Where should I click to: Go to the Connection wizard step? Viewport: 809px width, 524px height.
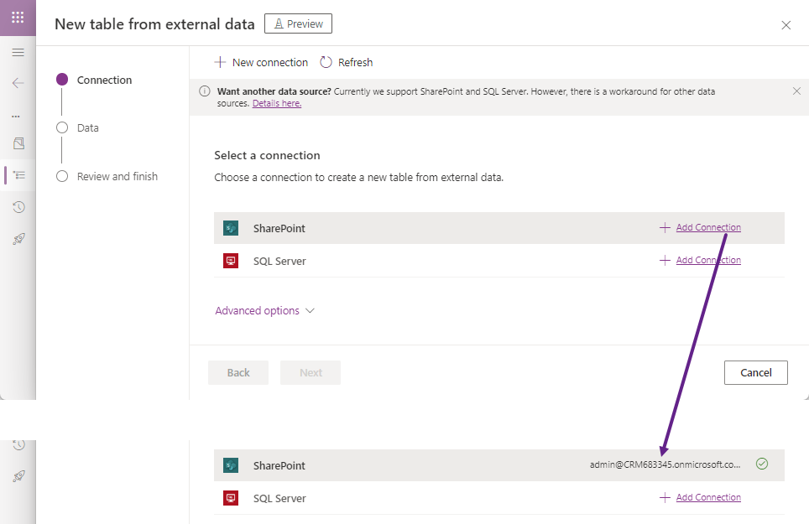coord(94,80)
